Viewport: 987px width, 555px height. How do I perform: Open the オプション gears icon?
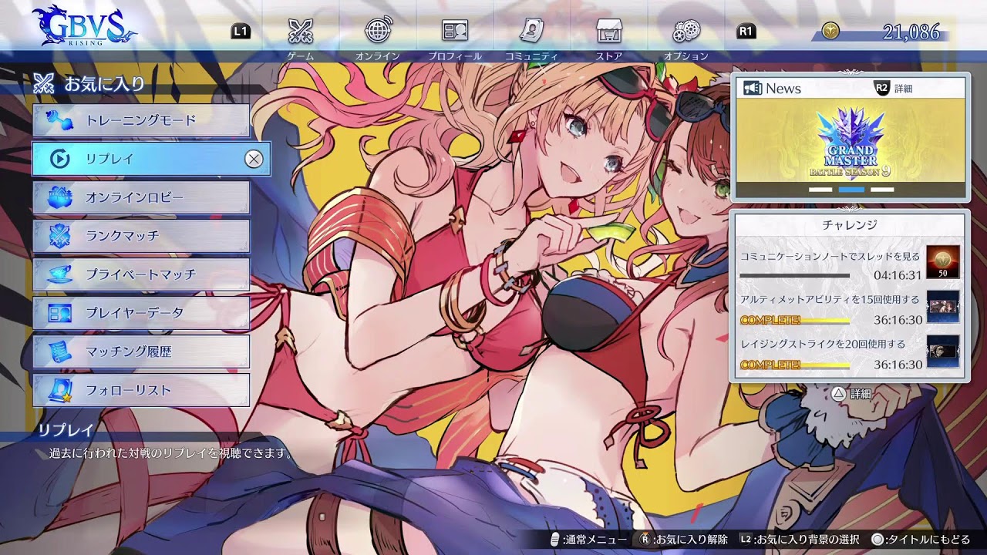click(686, 32)
